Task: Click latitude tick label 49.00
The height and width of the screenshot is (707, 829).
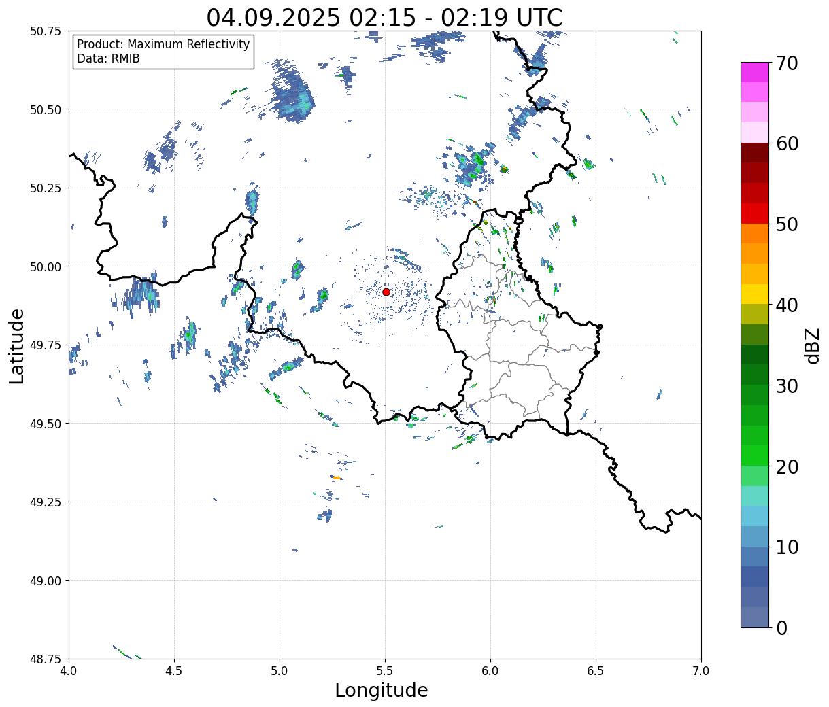Action: (x=45, y=581)
